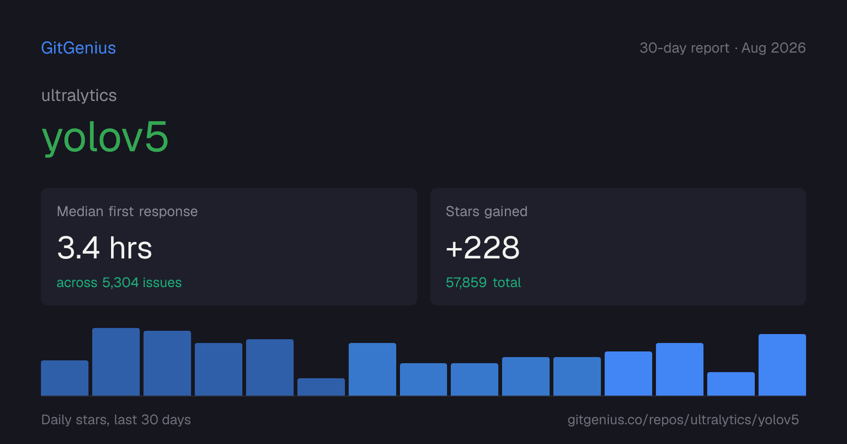Click the "Daily stars, last 30 days" caption
This screenshot has width=847, height=444.
coord(116,420)
